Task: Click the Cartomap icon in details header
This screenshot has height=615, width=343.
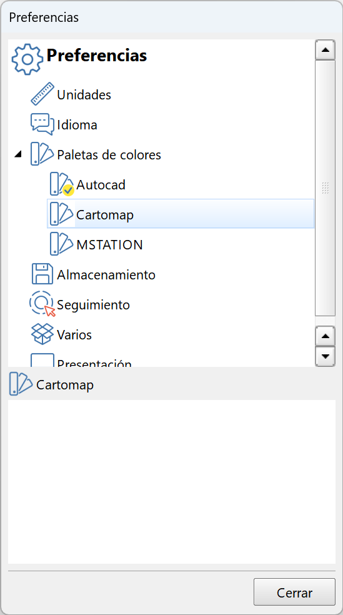Action: [x=21, y=384]
